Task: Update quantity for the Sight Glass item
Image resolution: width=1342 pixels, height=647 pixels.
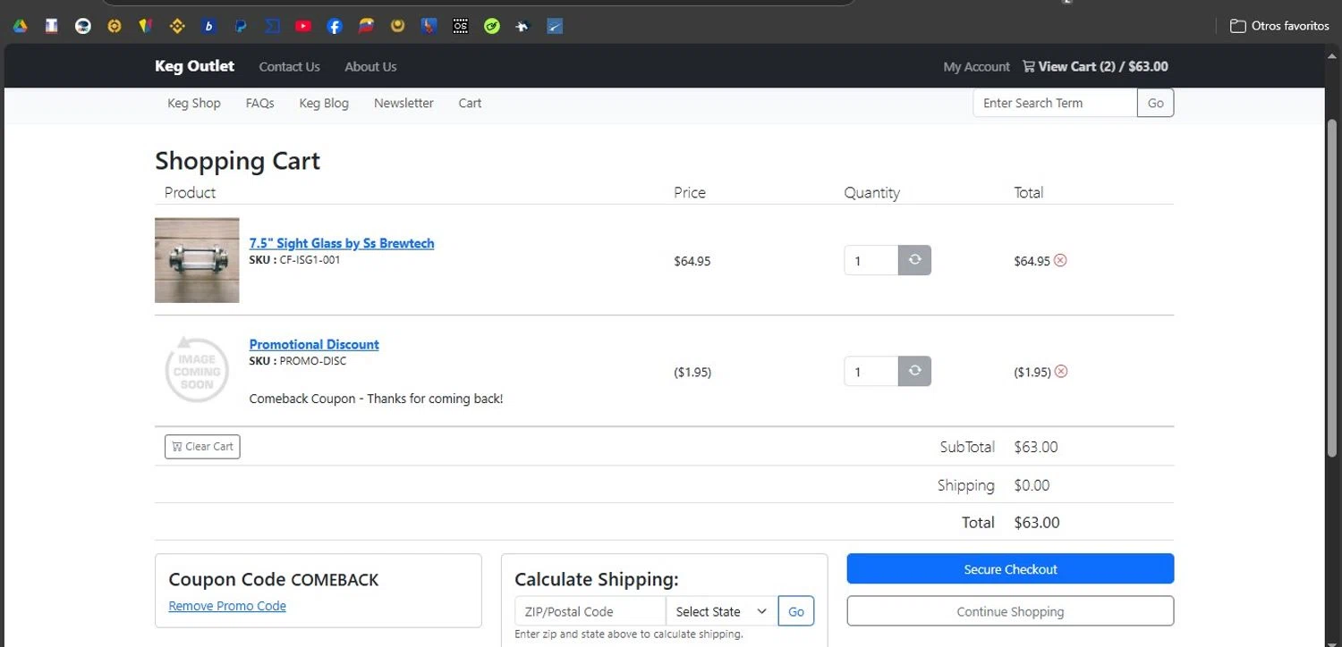Action: 914,260
